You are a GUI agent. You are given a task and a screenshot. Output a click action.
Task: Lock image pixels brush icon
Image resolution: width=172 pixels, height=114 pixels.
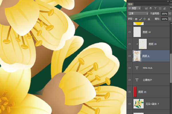click(x=140, y=19)
